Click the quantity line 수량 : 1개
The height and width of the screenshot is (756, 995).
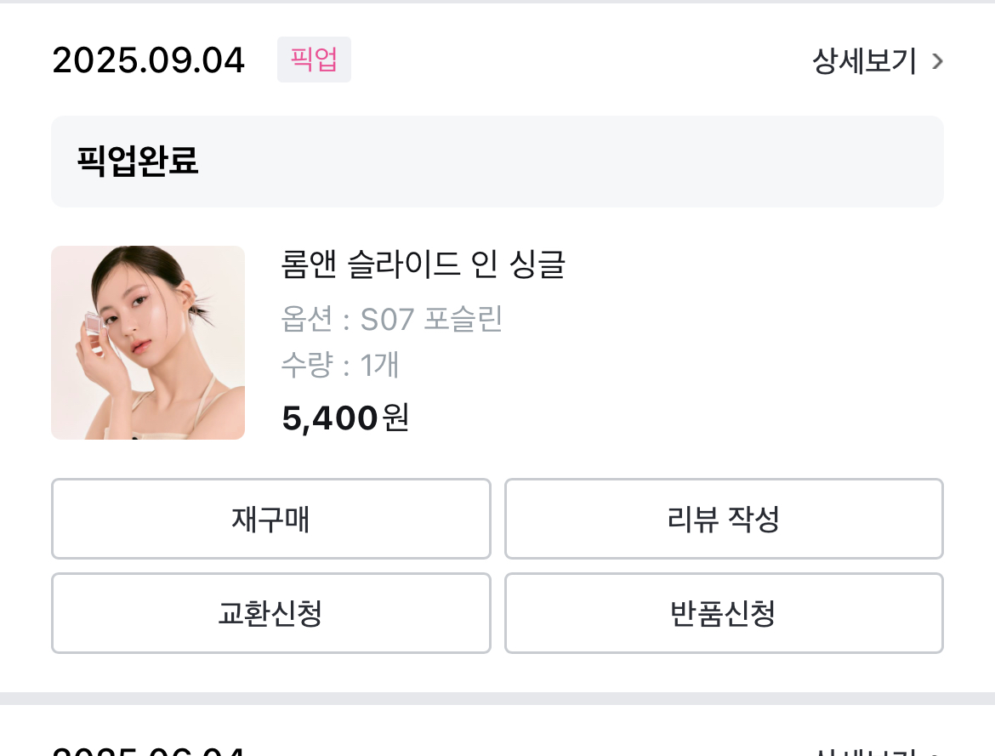click(x=340, y=365)
